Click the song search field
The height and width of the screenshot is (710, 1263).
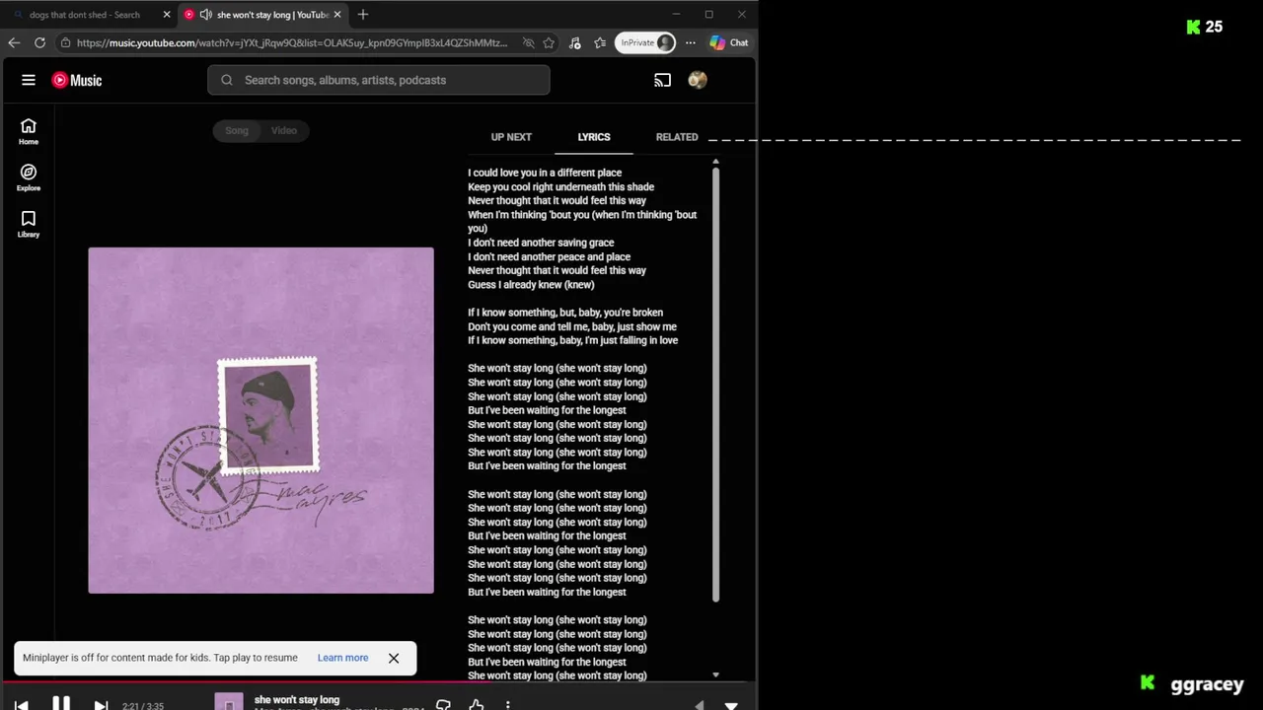pyautogui.click(x=379, y=80)
